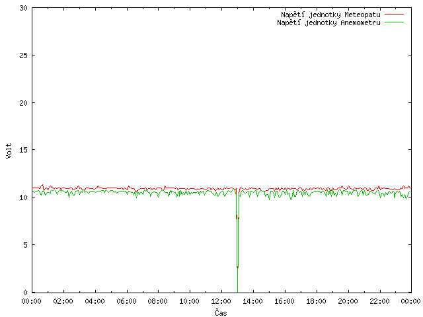Click the green voltage dip near 13:00
The height and width of the screenshot is (317, 423).
click(x=237, y=242)
